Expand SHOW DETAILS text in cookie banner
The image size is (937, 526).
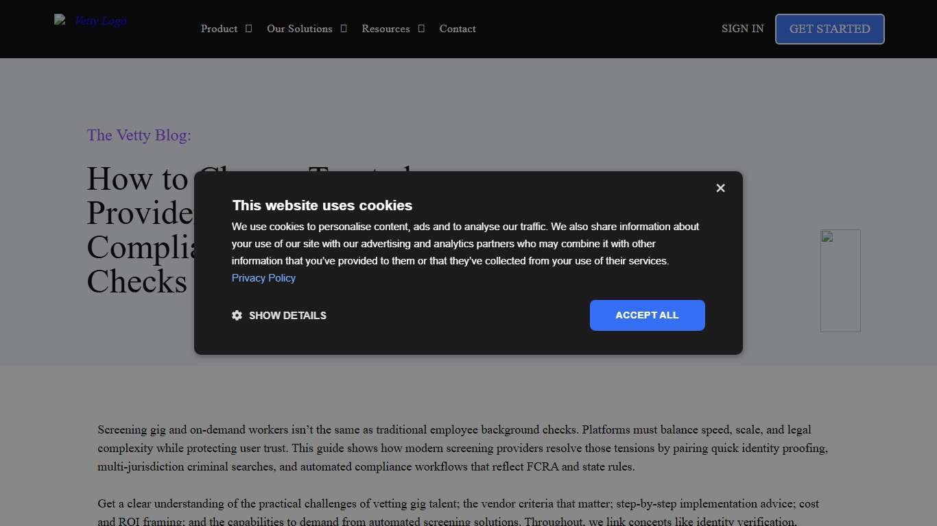(287, 316)
